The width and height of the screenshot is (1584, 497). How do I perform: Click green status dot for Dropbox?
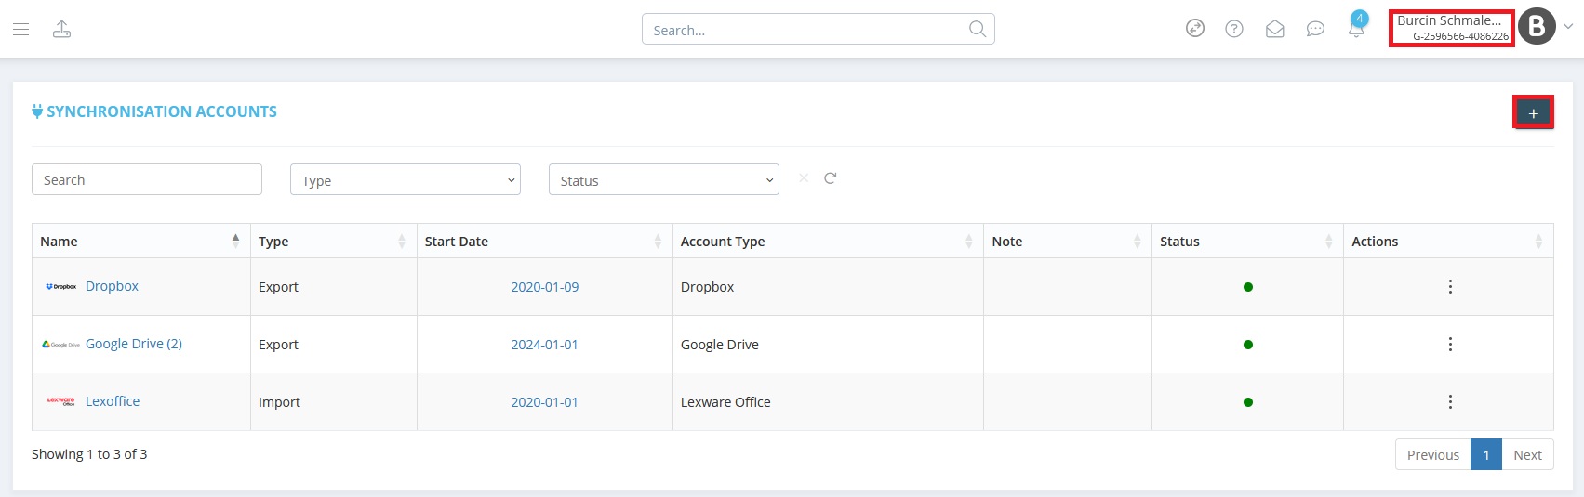click(1248, 287)
